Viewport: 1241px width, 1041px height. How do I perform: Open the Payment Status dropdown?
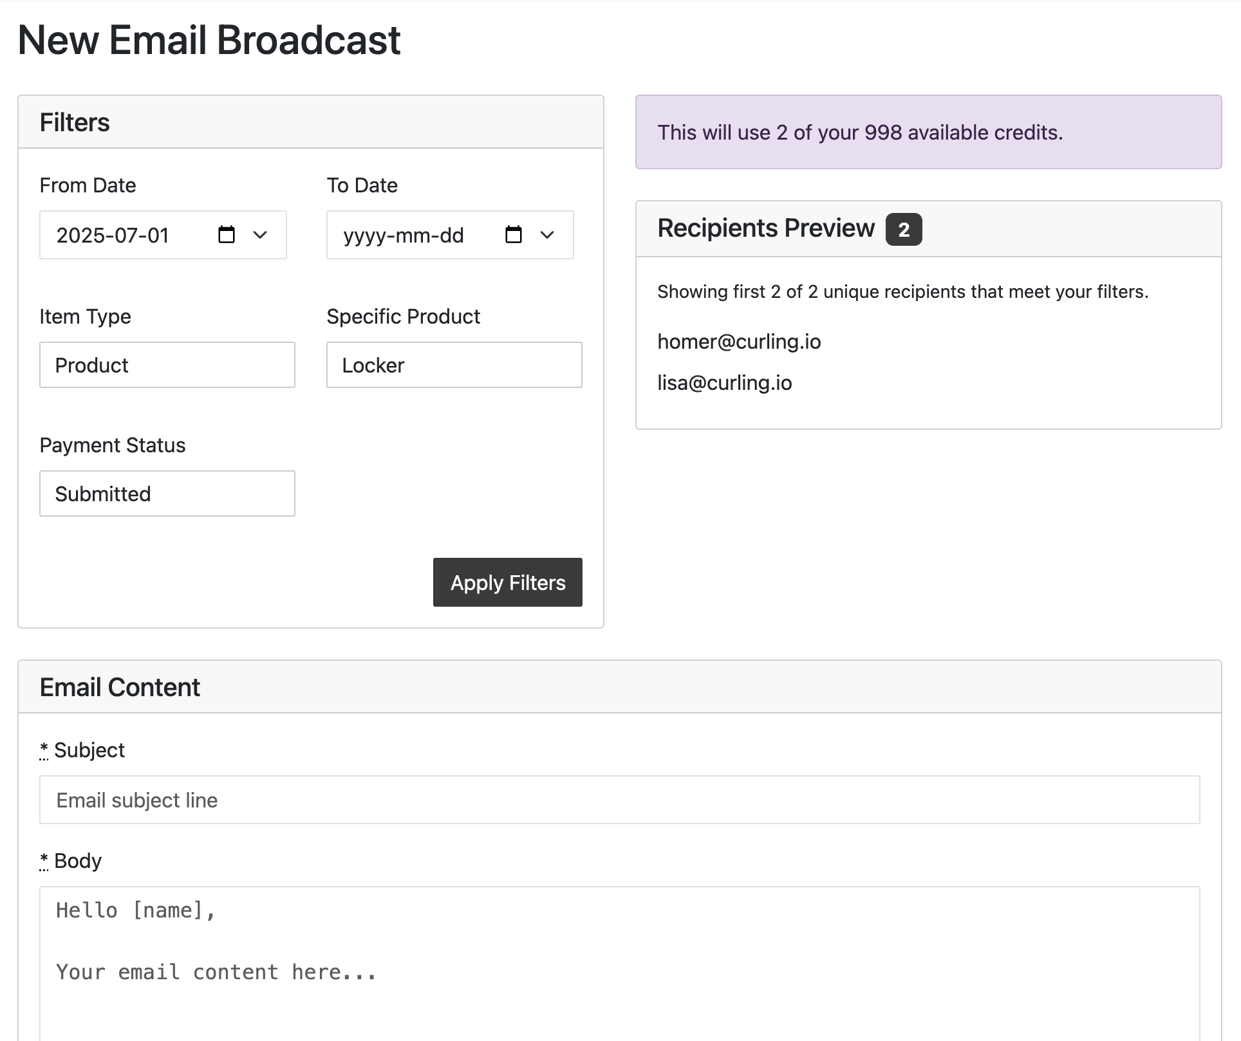point(167,493)
